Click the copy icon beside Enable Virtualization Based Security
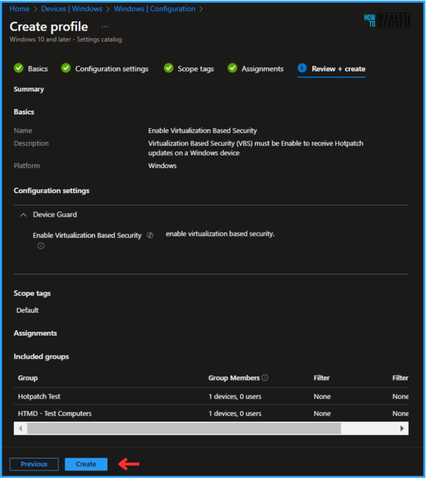 pyautogui.click(x=150, y=235)
